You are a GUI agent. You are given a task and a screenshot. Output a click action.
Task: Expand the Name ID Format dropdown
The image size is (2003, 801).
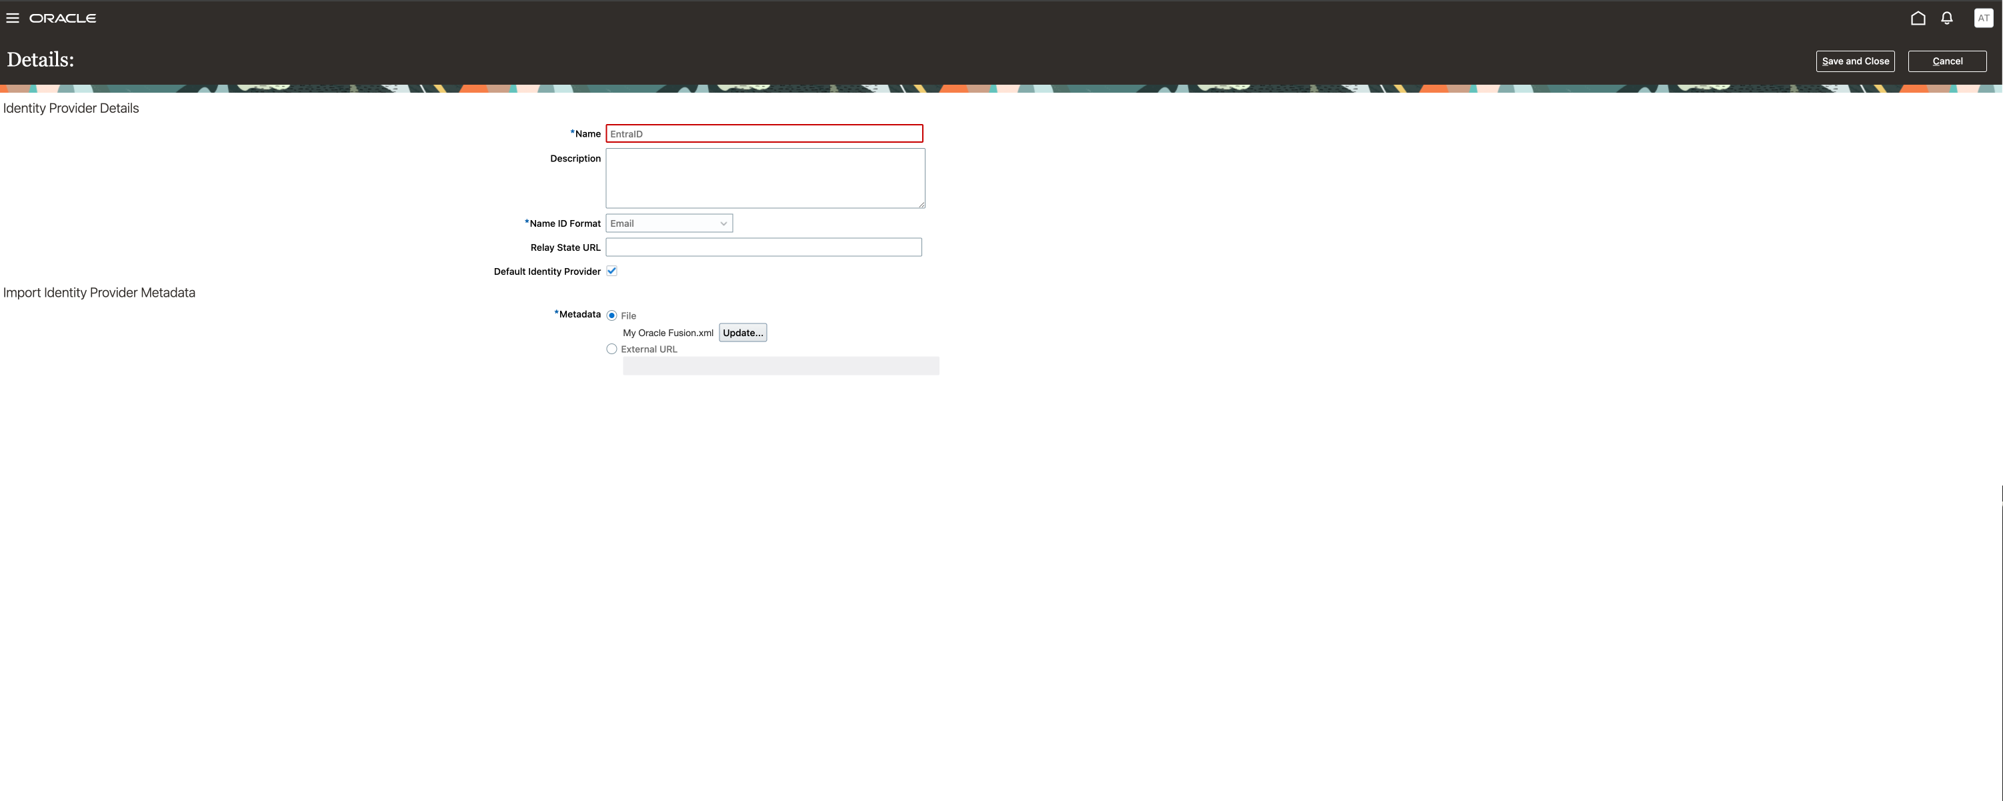click(x=669, y=223)
